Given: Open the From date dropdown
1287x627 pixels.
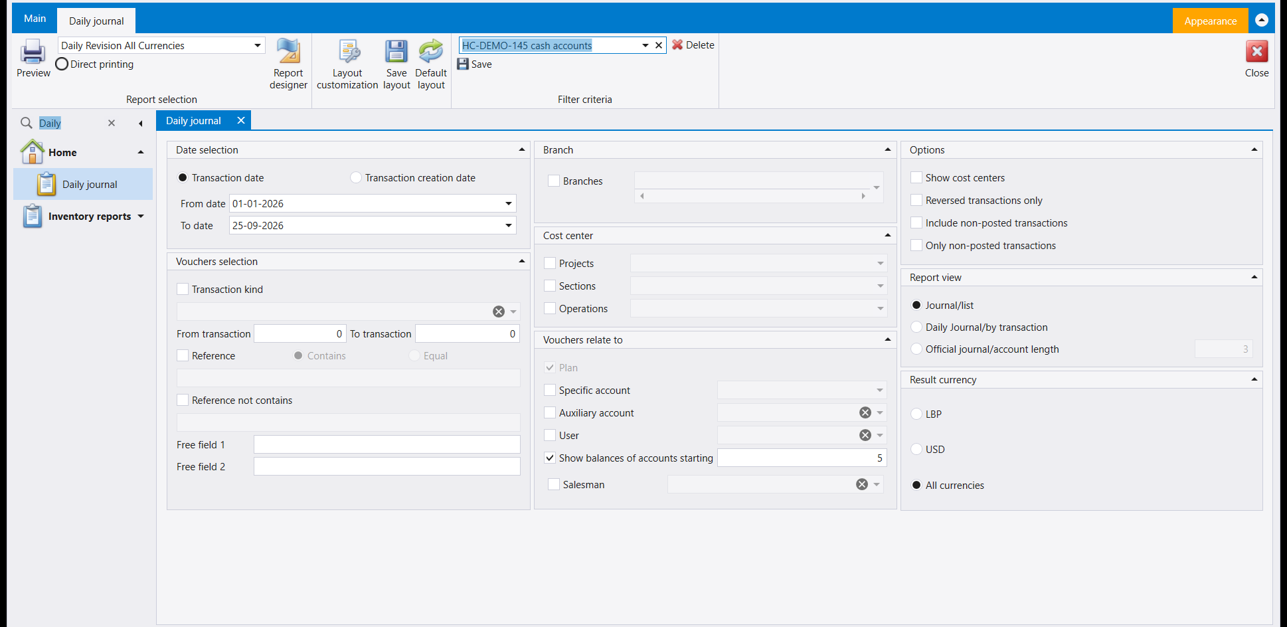Looking at the screenshot, I should (x=509, y=203).
